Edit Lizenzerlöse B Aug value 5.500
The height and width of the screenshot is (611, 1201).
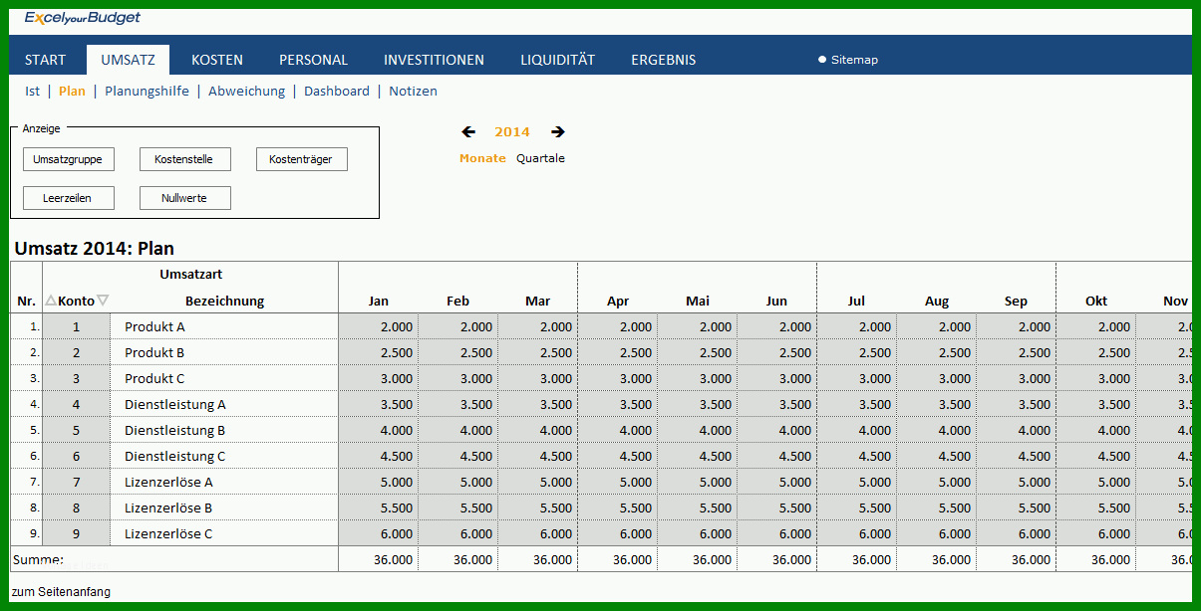(x=937, y=508)
